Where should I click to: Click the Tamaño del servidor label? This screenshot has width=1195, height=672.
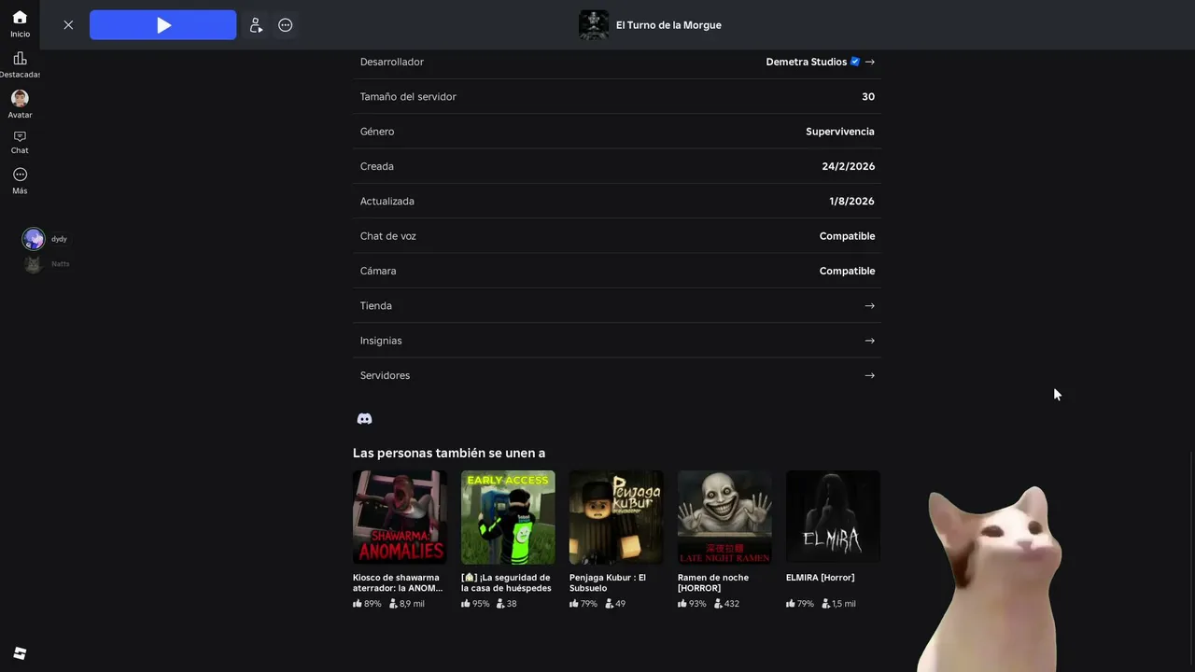(x=408, y=97)
